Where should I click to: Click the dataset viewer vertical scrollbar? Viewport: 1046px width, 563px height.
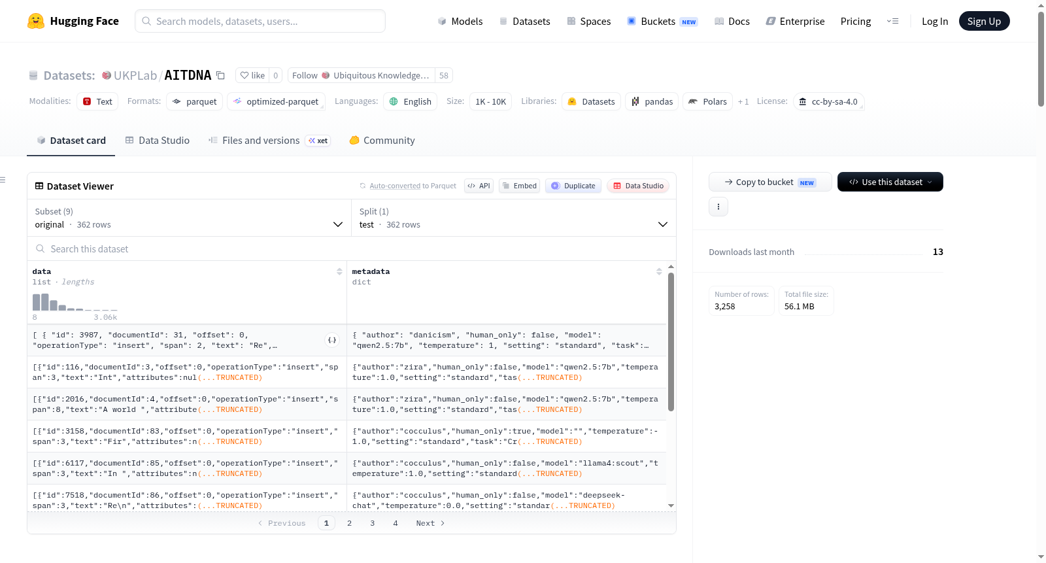[671, 342]
